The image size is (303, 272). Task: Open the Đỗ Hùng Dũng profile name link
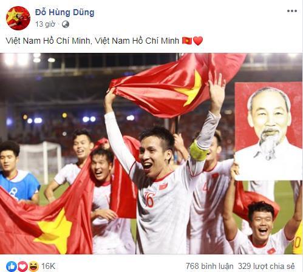pos(64,12)
